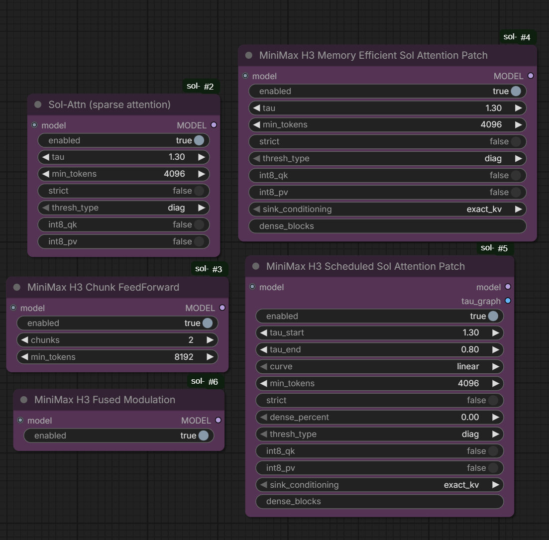Increase min_tokens 8192 on Chunk FeedForward node
The image size is (549, 540).
[210, 357]
